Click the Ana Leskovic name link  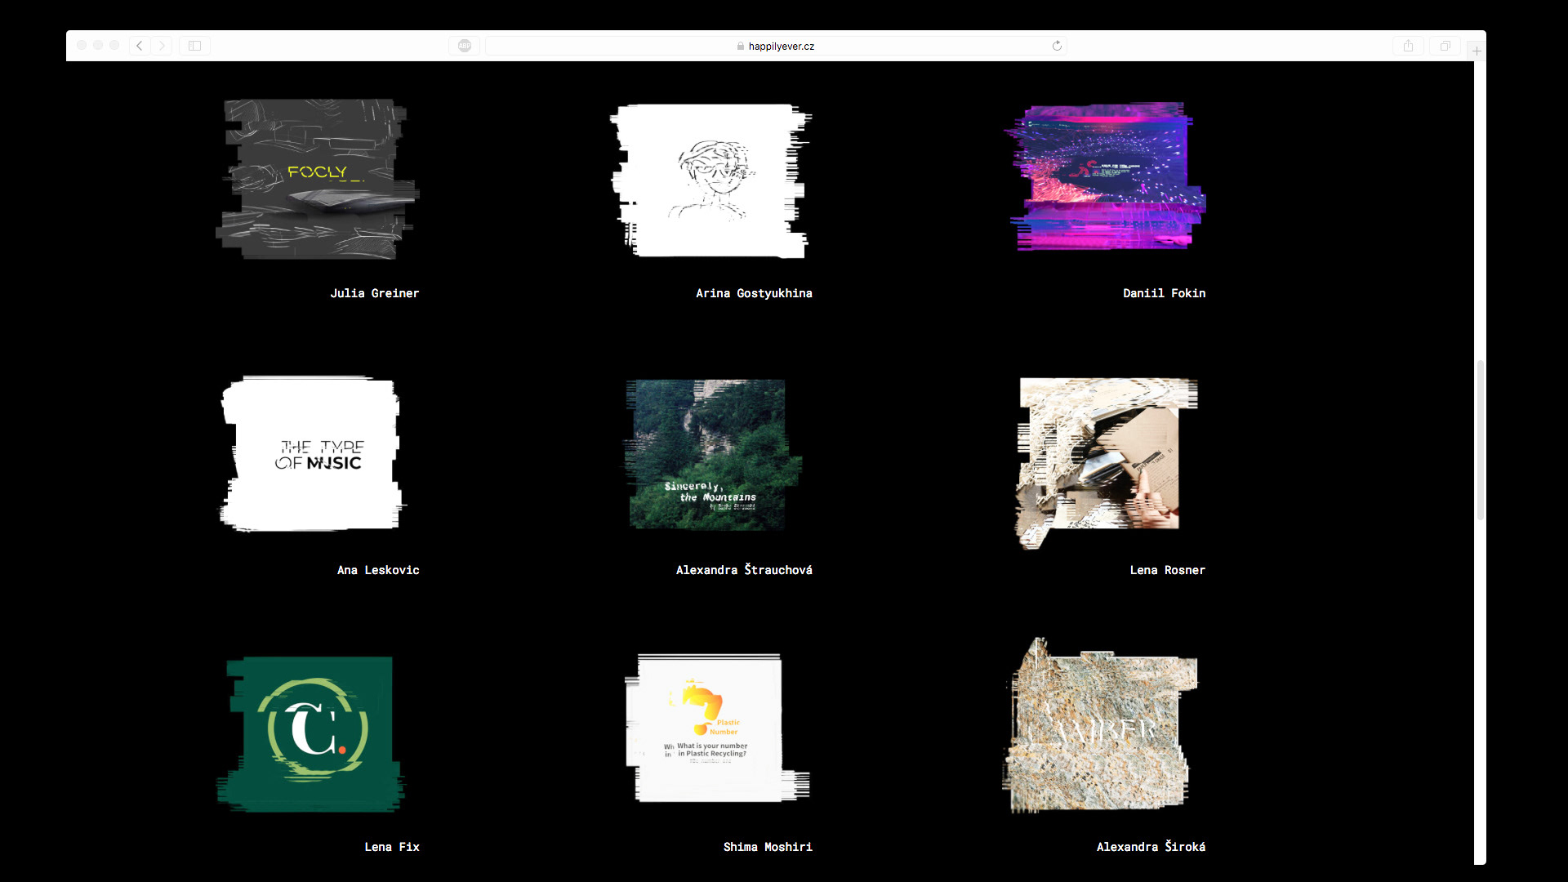377,570
